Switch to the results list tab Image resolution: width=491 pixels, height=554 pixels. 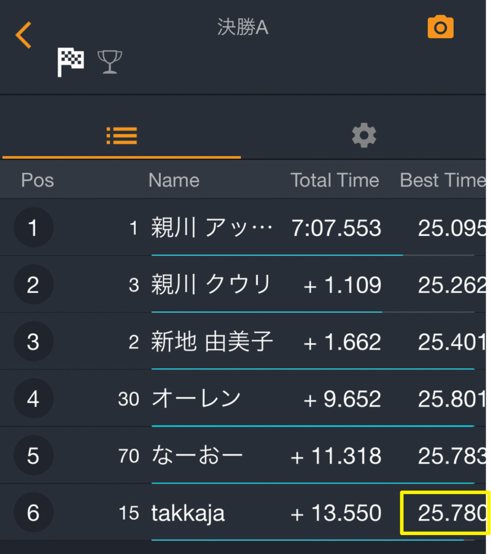(122, 135)
